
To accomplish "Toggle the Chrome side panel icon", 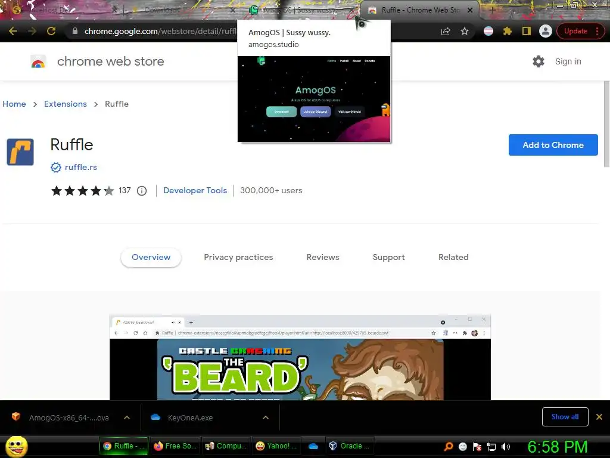I will pyautogui.click(x=527, y=31).
